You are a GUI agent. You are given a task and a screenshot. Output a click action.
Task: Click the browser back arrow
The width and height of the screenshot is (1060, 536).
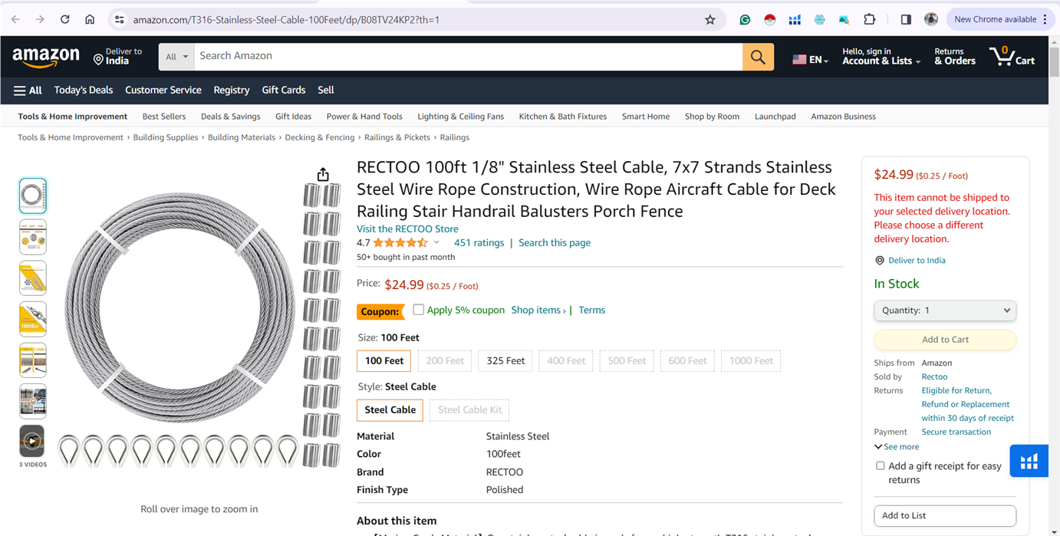pos(15,19)
